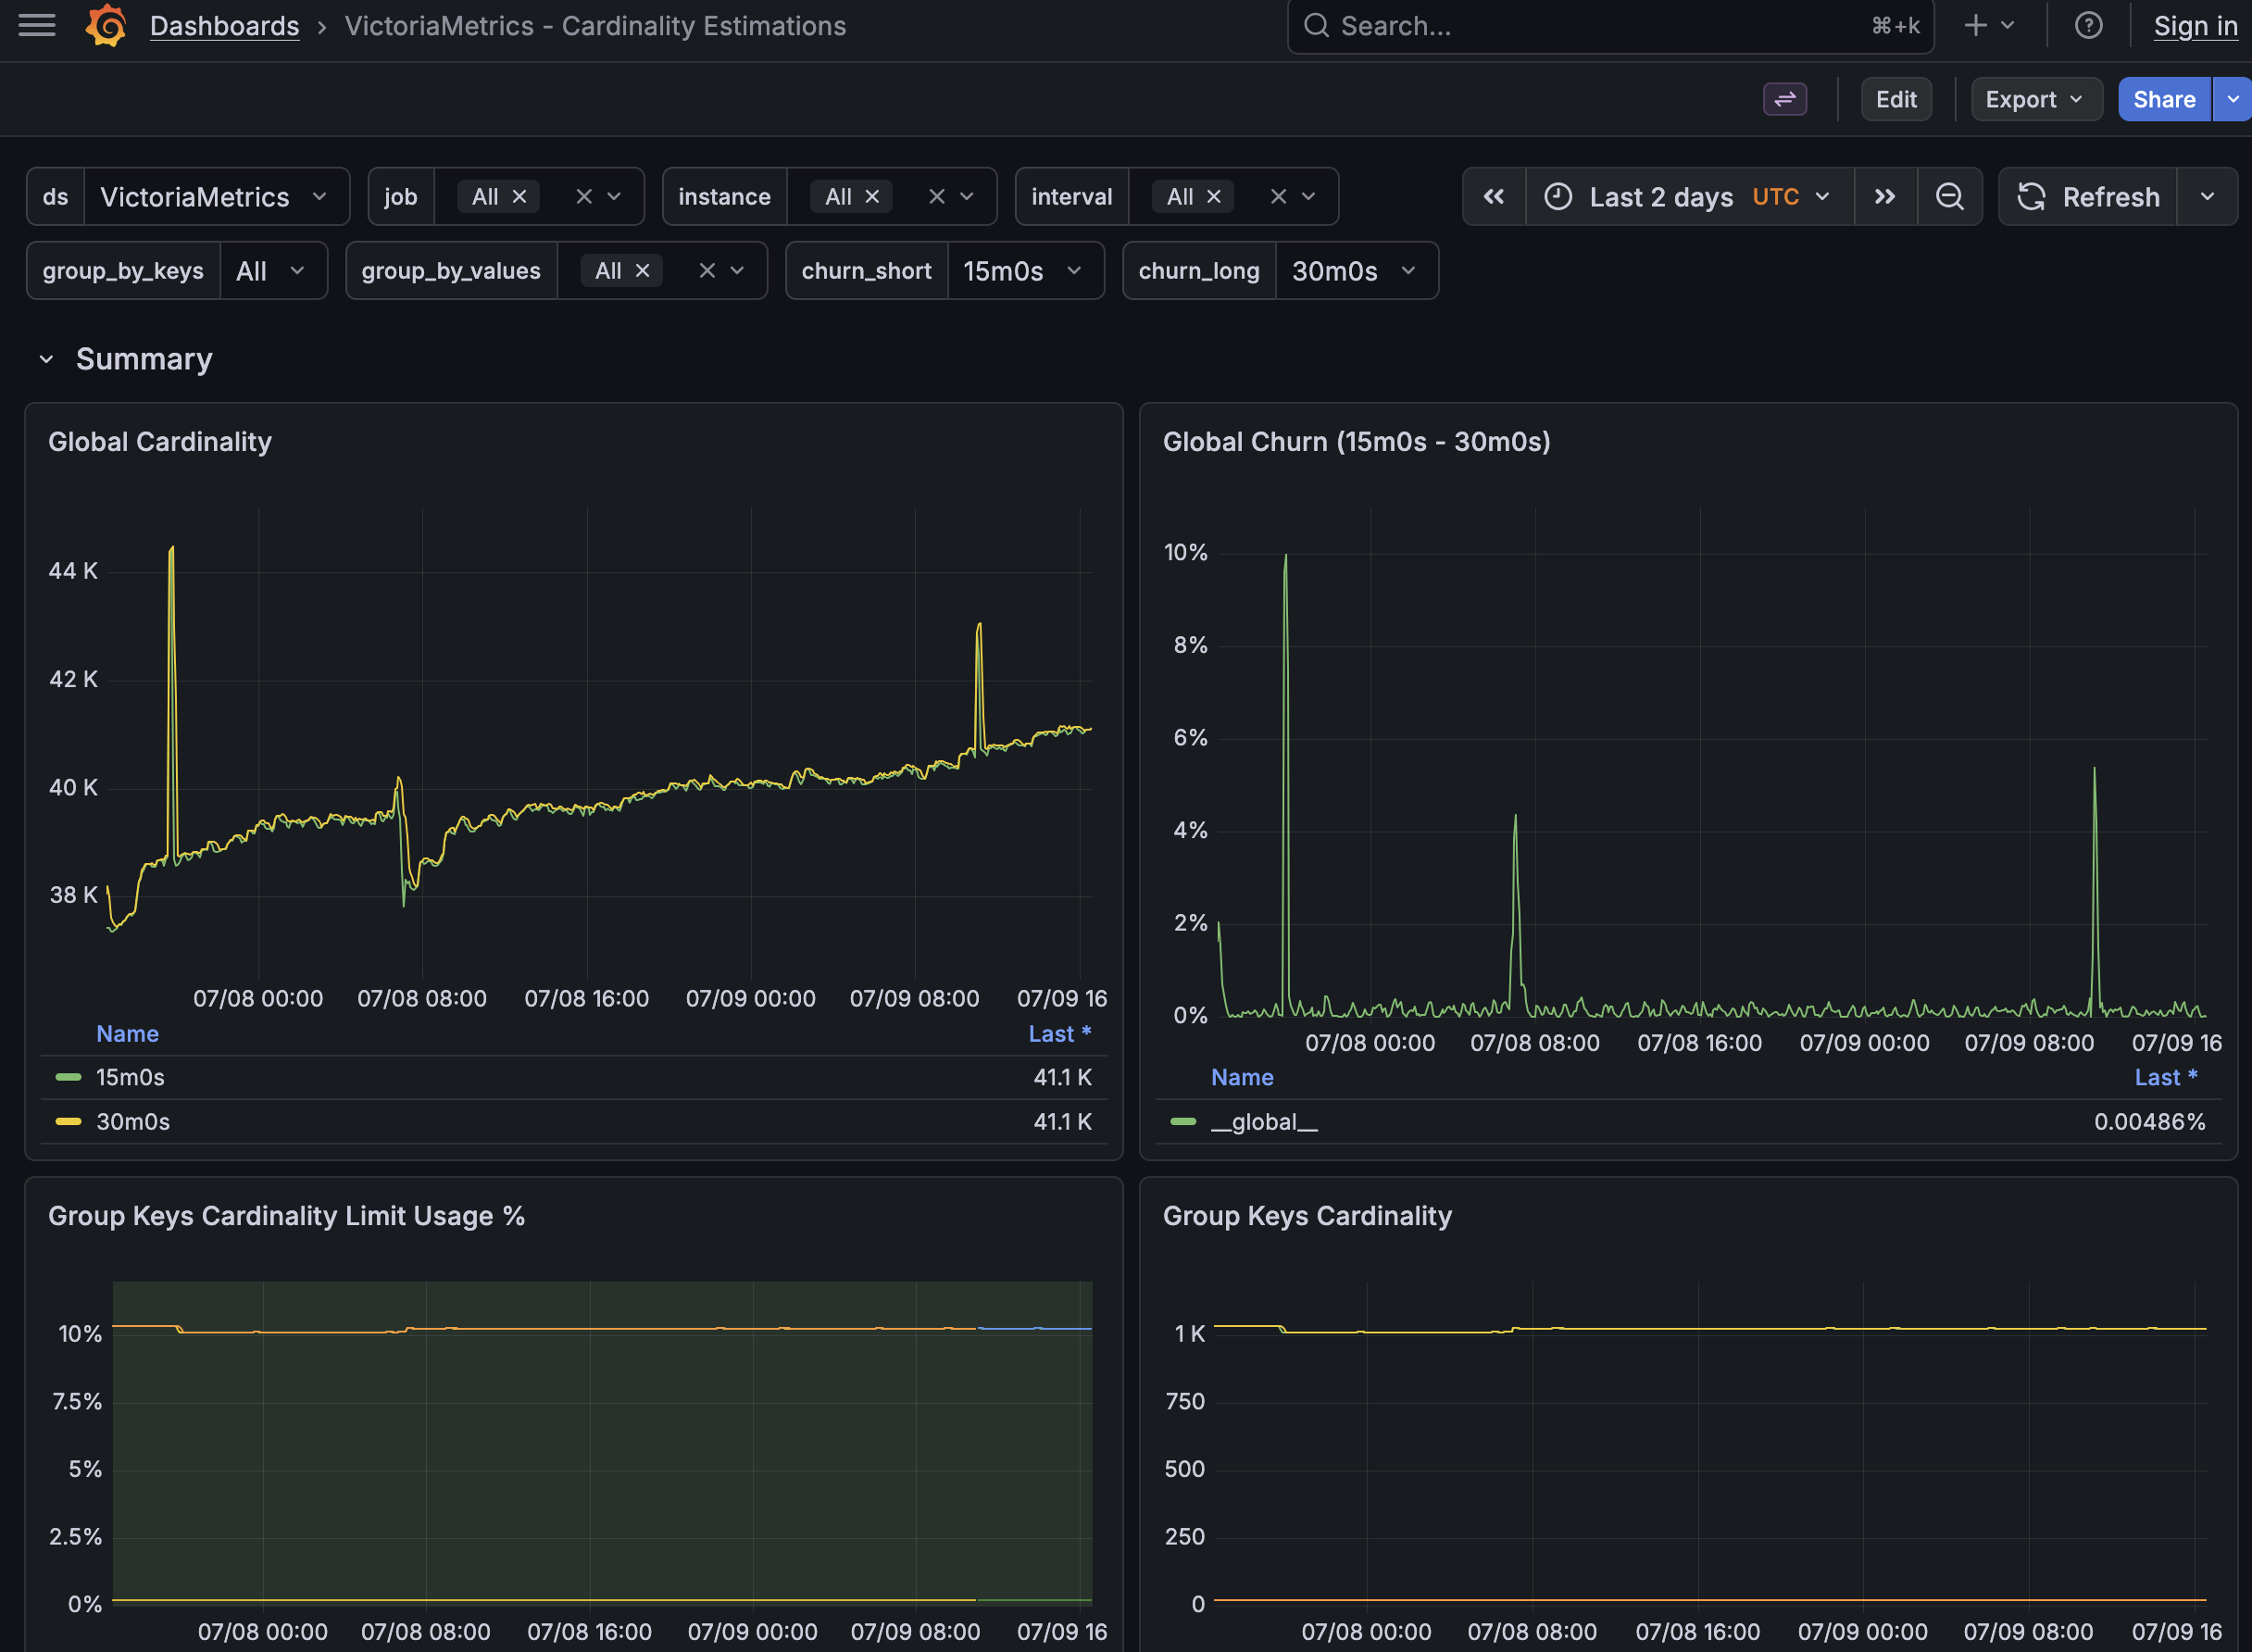Sort Global Cardinality legend by Name
Viewport: 2252px width, 1652px height.
pyautogui.click(x=127, y=1033)
